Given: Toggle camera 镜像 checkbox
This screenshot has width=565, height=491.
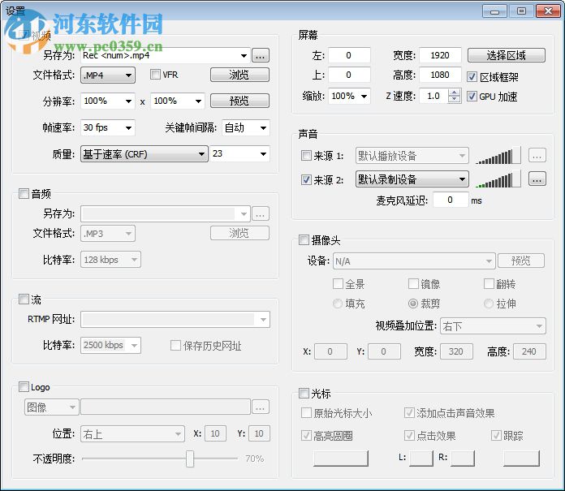Looking at the screenshot, I should [413, 284].
